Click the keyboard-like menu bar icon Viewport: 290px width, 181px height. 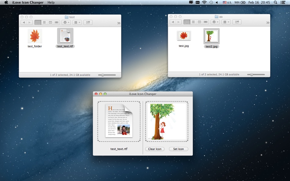(x=198, y=2)
